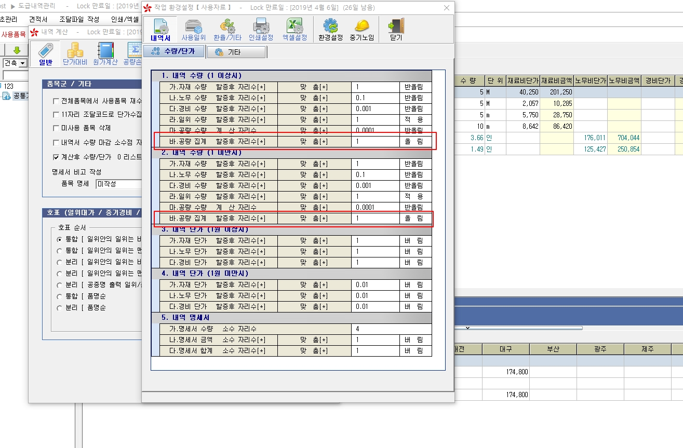Click 반올림 rounding cell for 가.자재 수량
This screenshot has height=448, width=683.
pyautogui.click(x=415, y=87)
